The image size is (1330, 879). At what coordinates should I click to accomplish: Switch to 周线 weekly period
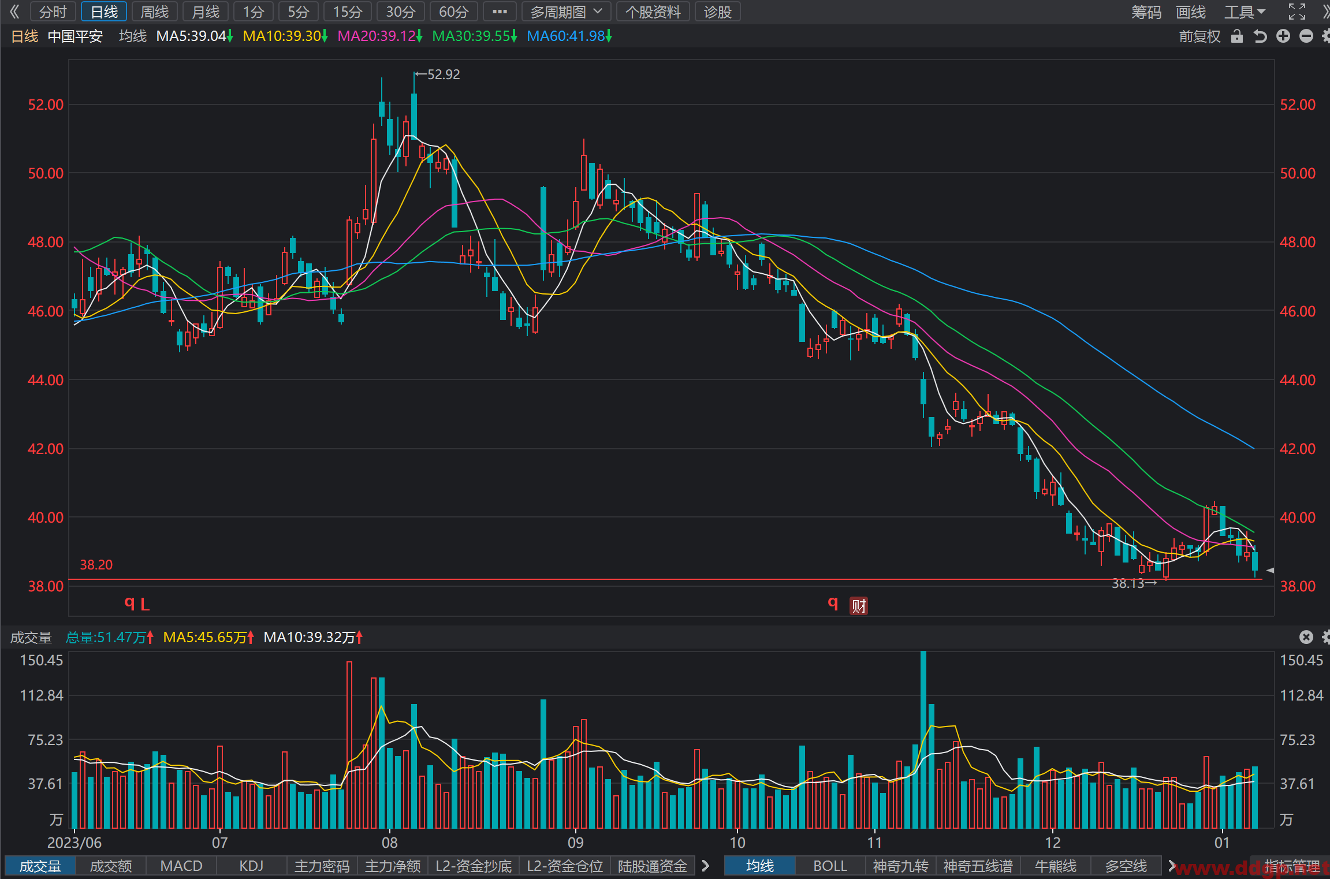(x=155, y=12)
